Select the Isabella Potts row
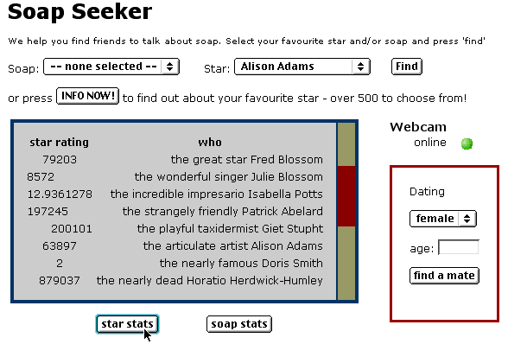This screenshot has height=344, width=508. 175,194
